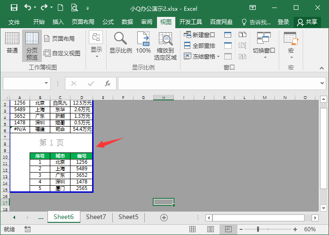Click the Macros (宏) icon
The image size is (329, 235).
(x=291, y=38)
